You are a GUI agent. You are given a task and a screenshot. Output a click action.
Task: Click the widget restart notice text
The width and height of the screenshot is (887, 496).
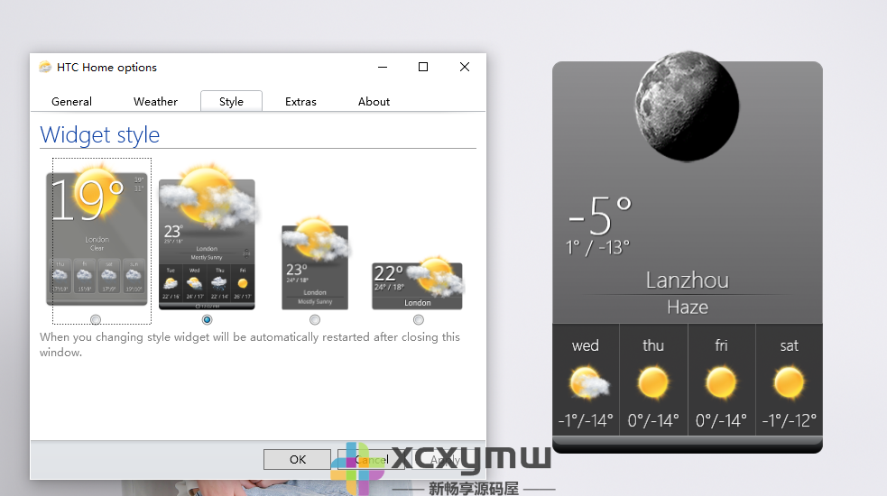[x=249, y=344]
